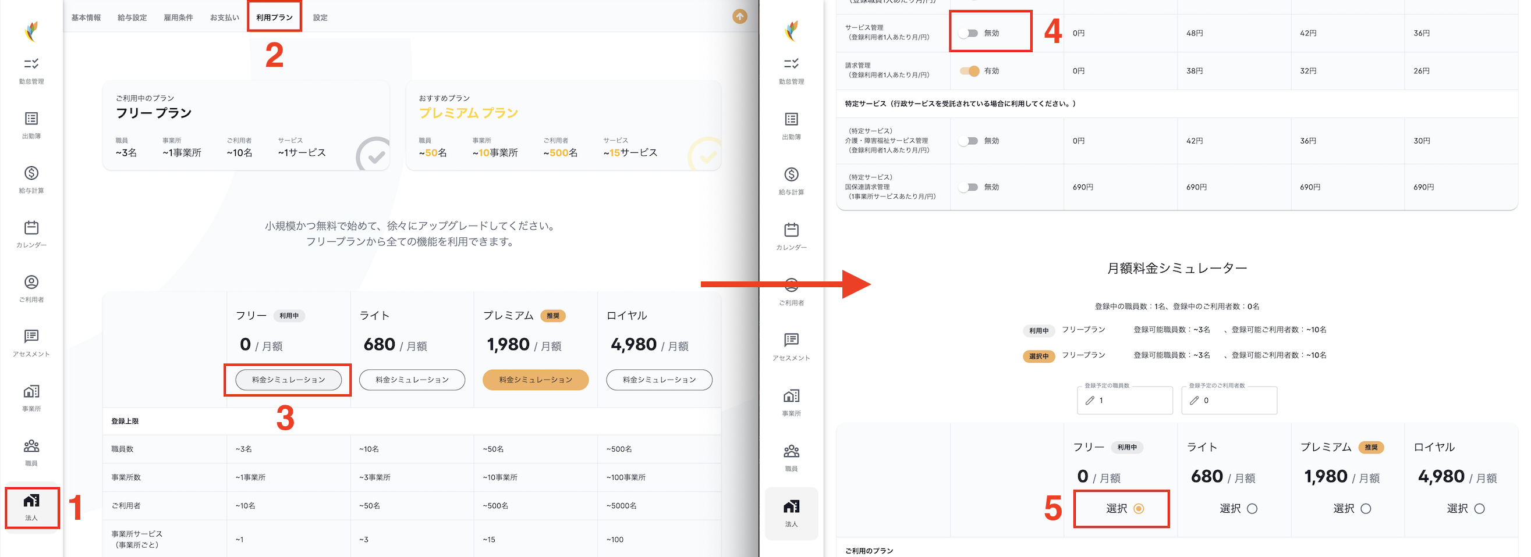The image size is (1531, 557).
Task: Click フリー plan 料金シミュレーション button
Action: pyautogui.click(x=288, y=380)
